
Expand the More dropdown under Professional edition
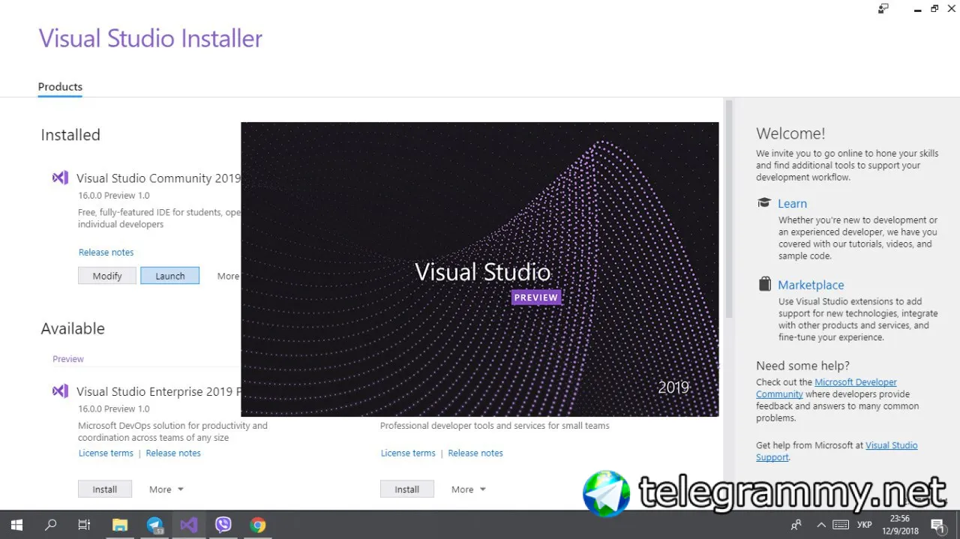click(x=469, y=490)
